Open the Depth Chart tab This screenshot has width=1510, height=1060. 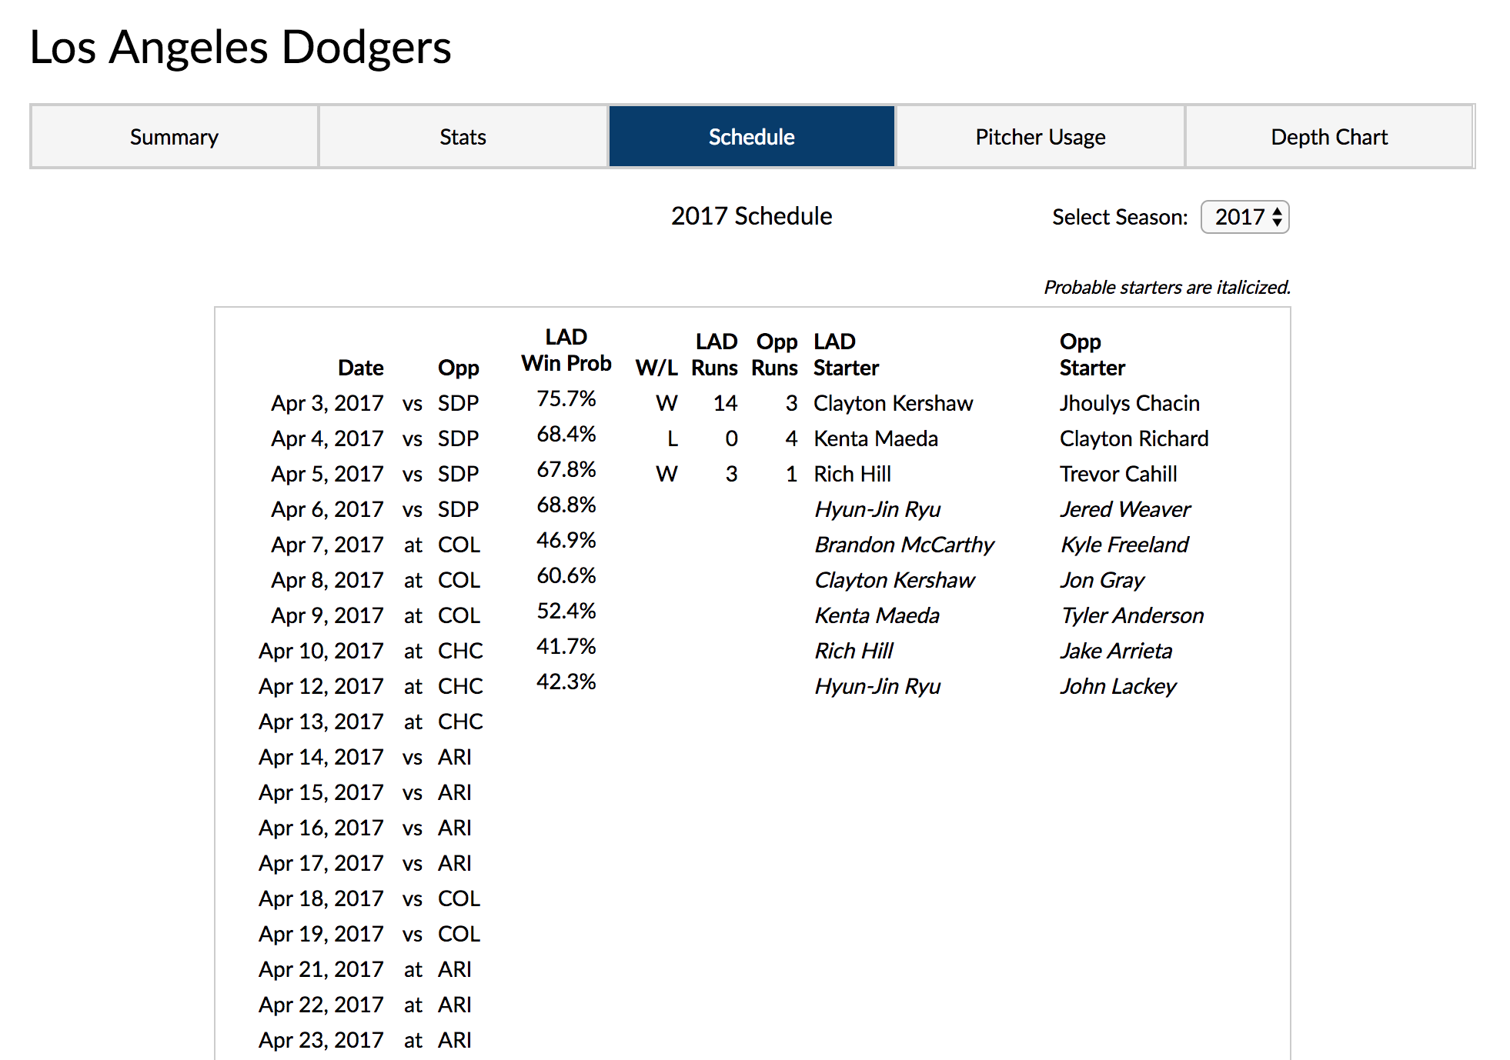[1329, 136]
